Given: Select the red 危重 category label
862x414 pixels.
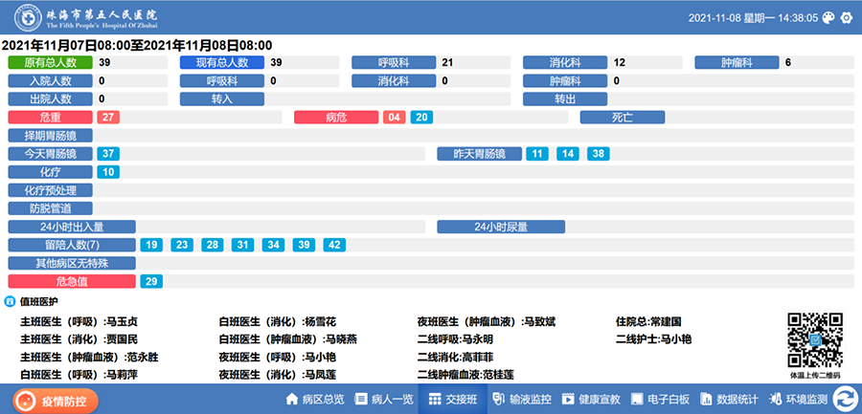Looking at the screenshot, I should point(50,118).
